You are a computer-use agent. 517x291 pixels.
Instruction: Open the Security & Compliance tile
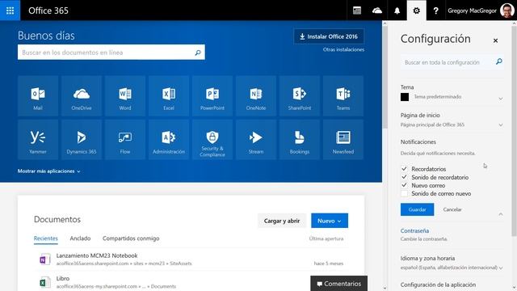click(212, 140)
